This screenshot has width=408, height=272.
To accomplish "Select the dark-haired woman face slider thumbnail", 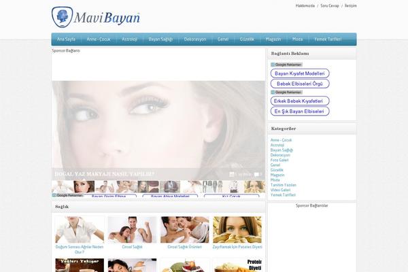I will coord(84,187).
